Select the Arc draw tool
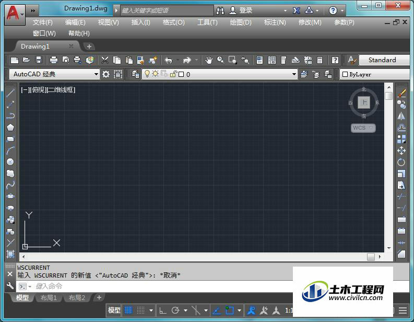The width and height of the screenshot is (414, 322). pyautogui.click(x=10, y=151)
